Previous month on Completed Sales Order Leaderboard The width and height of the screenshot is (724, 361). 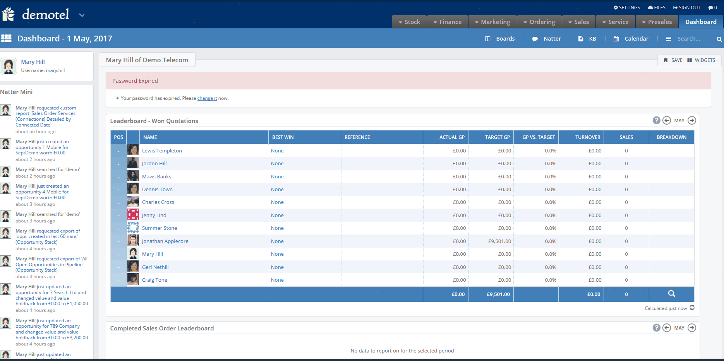[667, 328]
